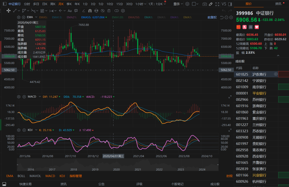Image resolution: width=289 pixels, height=187 pixels.
Task: Open the MACD indicator settings gear
Action: (x=19, y=96)
